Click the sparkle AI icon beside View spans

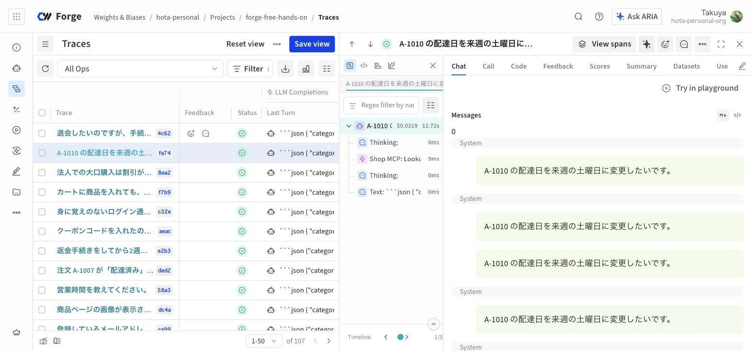point(646,44)
